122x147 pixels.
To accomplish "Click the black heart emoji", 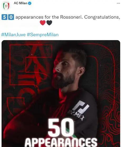I will 49,23.
